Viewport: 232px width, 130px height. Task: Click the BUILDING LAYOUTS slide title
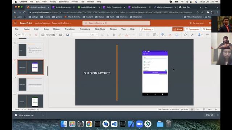[97, 73]
